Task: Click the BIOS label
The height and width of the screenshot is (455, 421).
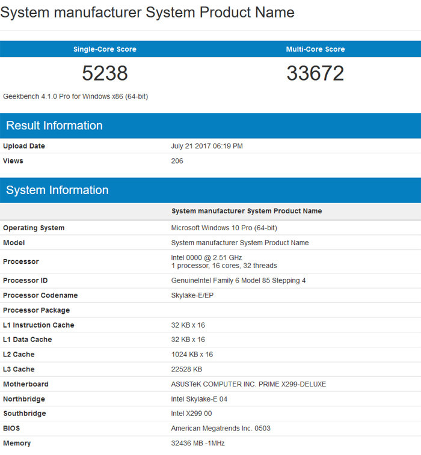Action: (11, 429)
